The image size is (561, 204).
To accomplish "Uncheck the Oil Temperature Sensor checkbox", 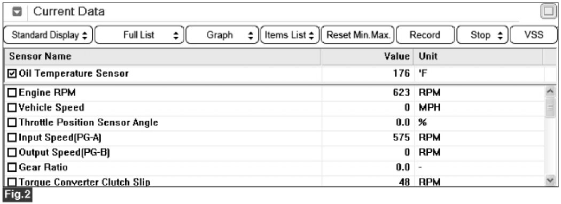I will tap(12, 74).
